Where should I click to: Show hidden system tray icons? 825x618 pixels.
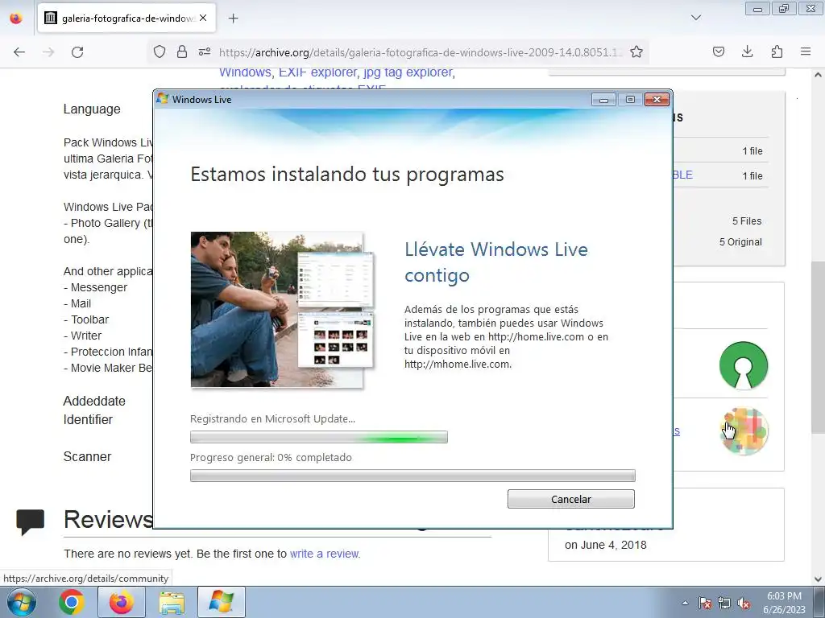pyautogui.click(x=685, y=603)
